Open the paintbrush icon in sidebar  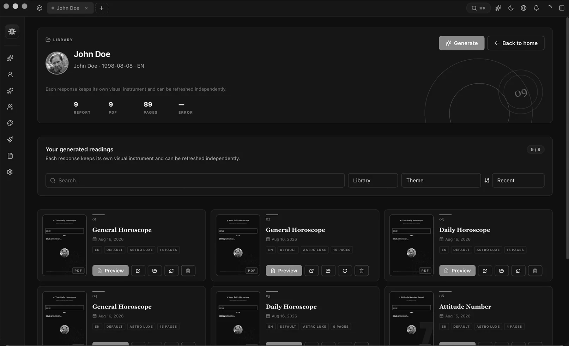coord(10,139)
